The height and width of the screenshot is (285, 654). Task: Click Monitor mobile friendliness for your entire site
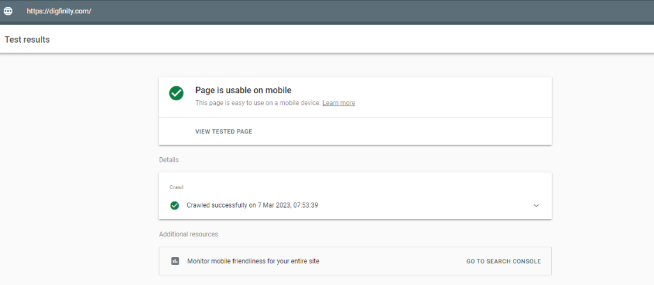pos(253,261)
